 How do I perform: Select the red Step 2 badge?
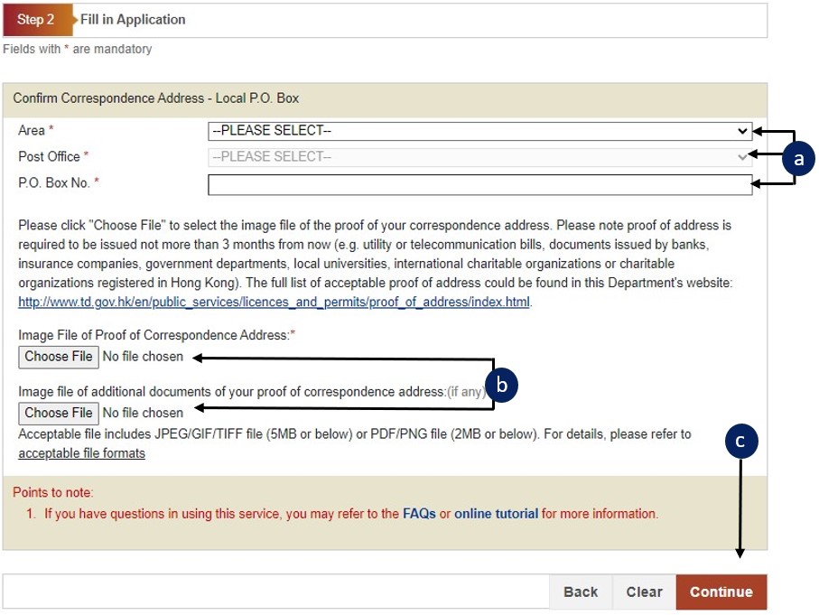click(x=36, y=20)
